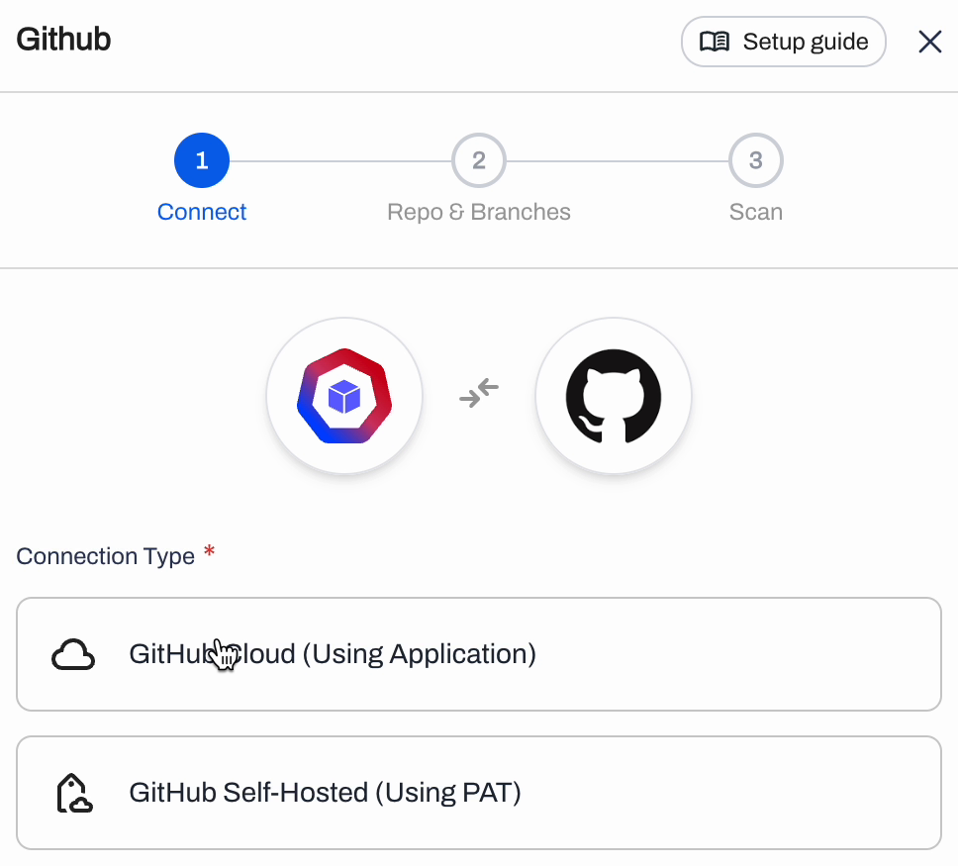
Task: Click the connection arrows icon between logos
Action: pyautogui.click(x=479, y=393)
